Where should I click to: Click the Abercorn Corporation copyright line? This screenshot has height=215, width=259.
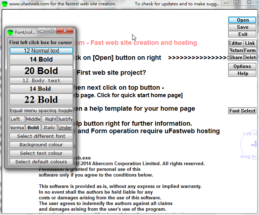(x=140, y=163)
